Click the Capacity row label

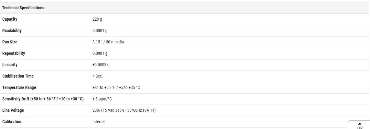pyautogui.click(x=10, y=19)
